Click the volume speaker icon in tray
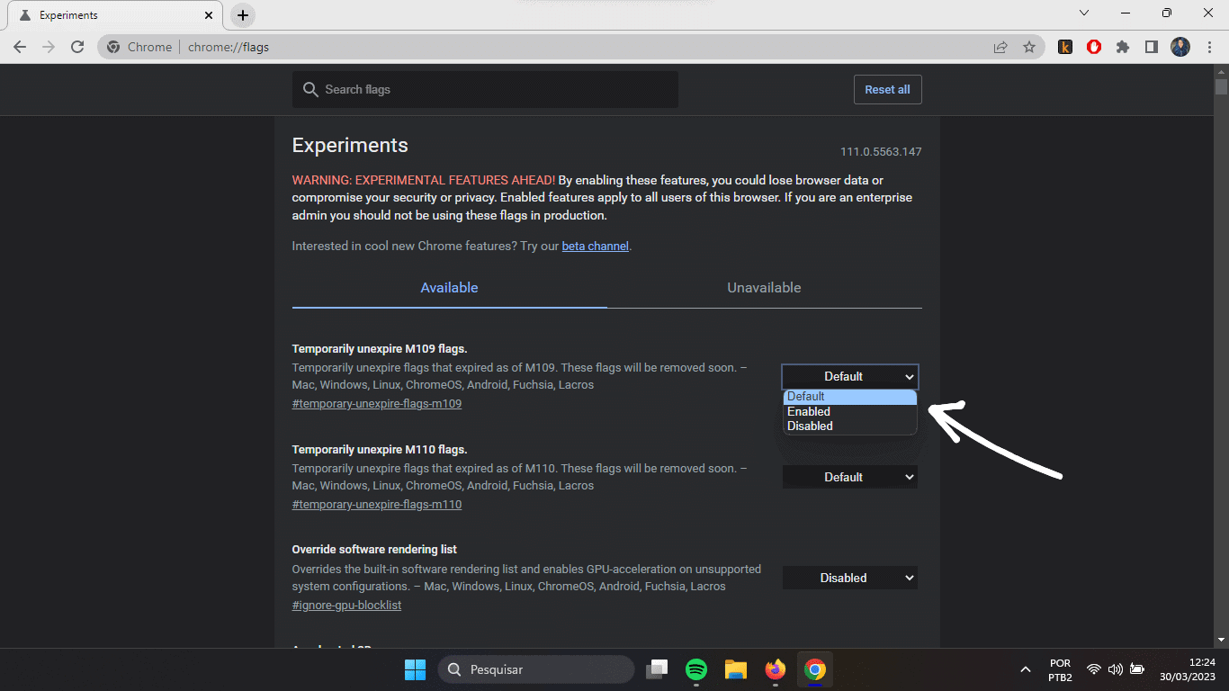The height and width of the screenshot is (691, 1229). [x=1116, y=669]
